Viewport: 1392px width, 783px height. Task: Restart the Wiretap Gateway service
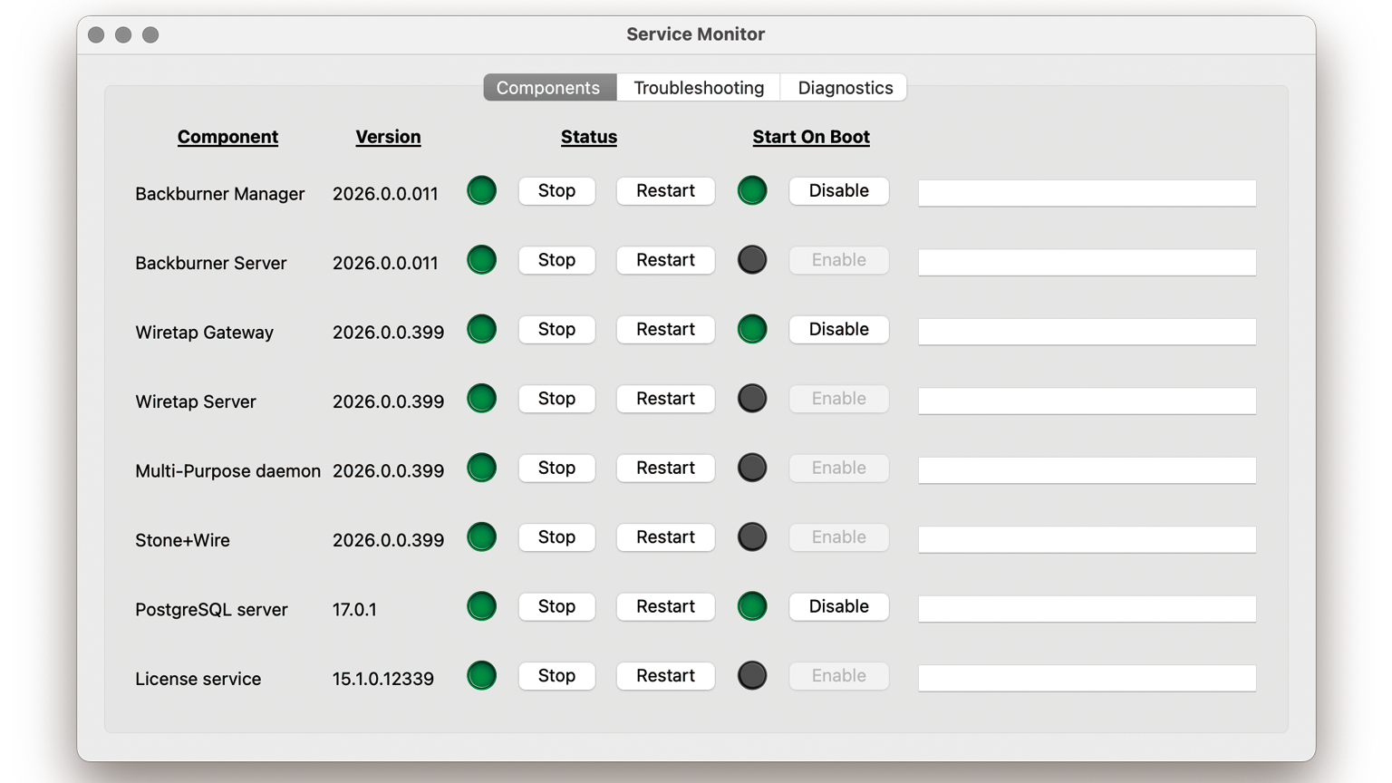point(665,329)
